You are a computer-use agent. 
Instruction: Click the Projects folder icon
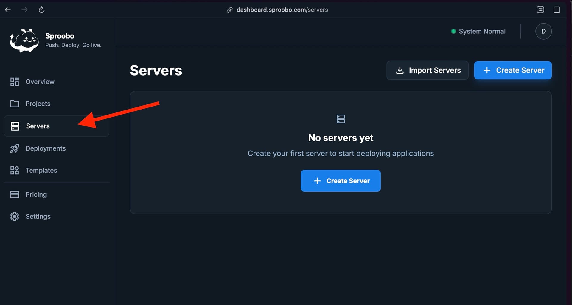[15, 104]
